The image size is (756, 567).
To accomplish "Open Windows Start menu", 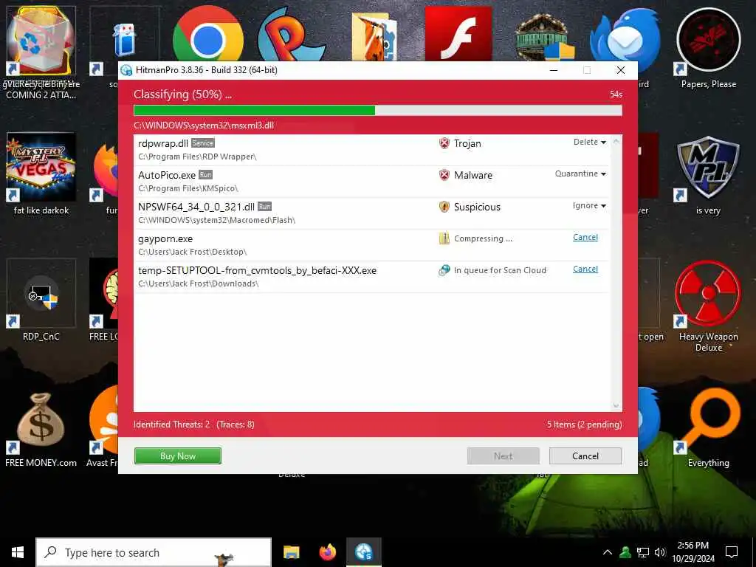I will 18,552.
